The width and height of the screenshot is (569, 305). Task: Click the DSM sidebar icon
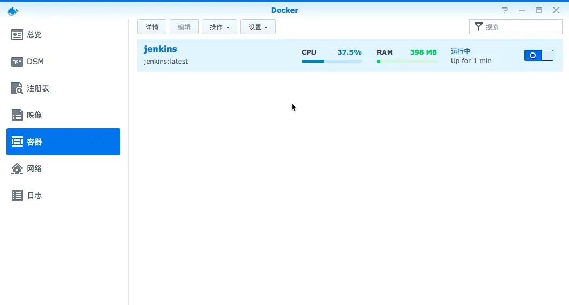tap(17, 62)
